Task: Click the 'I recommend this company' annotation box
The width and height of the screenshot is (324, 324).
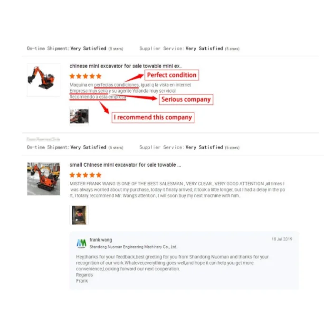Action: (x=153, y=117)
